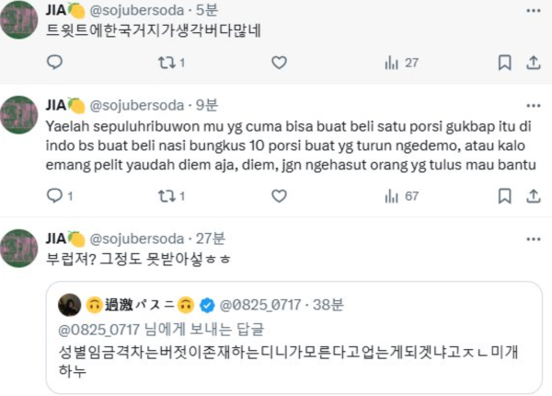Reply to the top tweet by JIA
This screenshot has height=396, width=552.
(x=54, y=63)
